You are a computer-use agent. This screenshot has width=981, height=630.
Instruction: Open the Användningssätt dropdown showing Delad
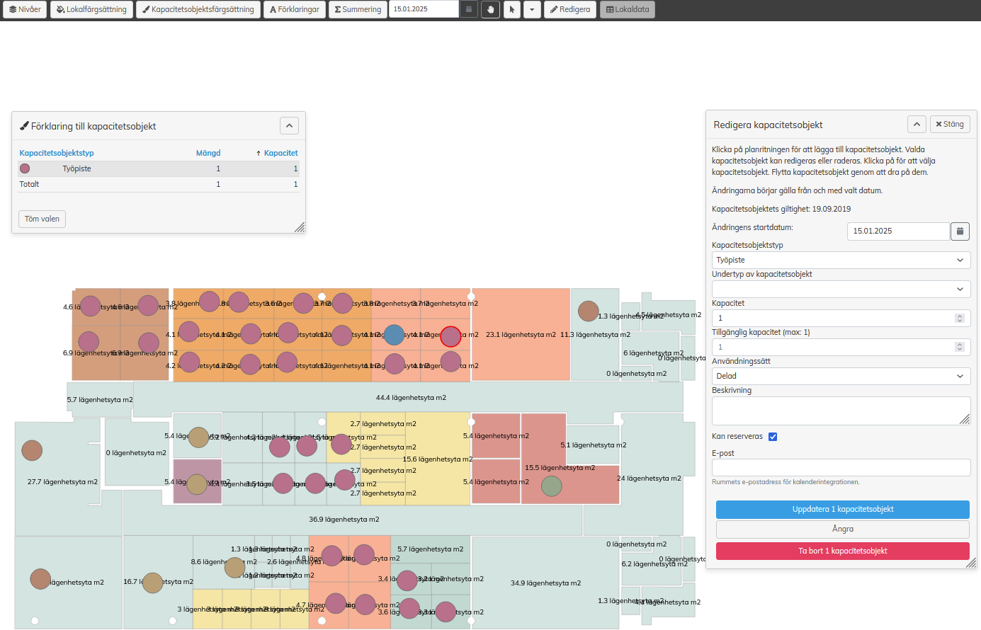point(840,376)
